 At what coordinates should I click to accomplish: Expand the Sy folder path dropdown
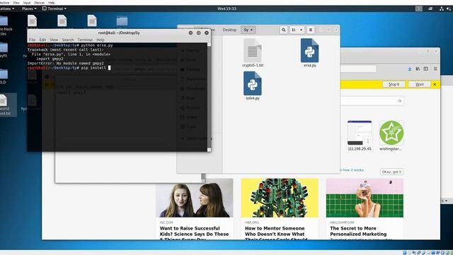click(248, 30)
